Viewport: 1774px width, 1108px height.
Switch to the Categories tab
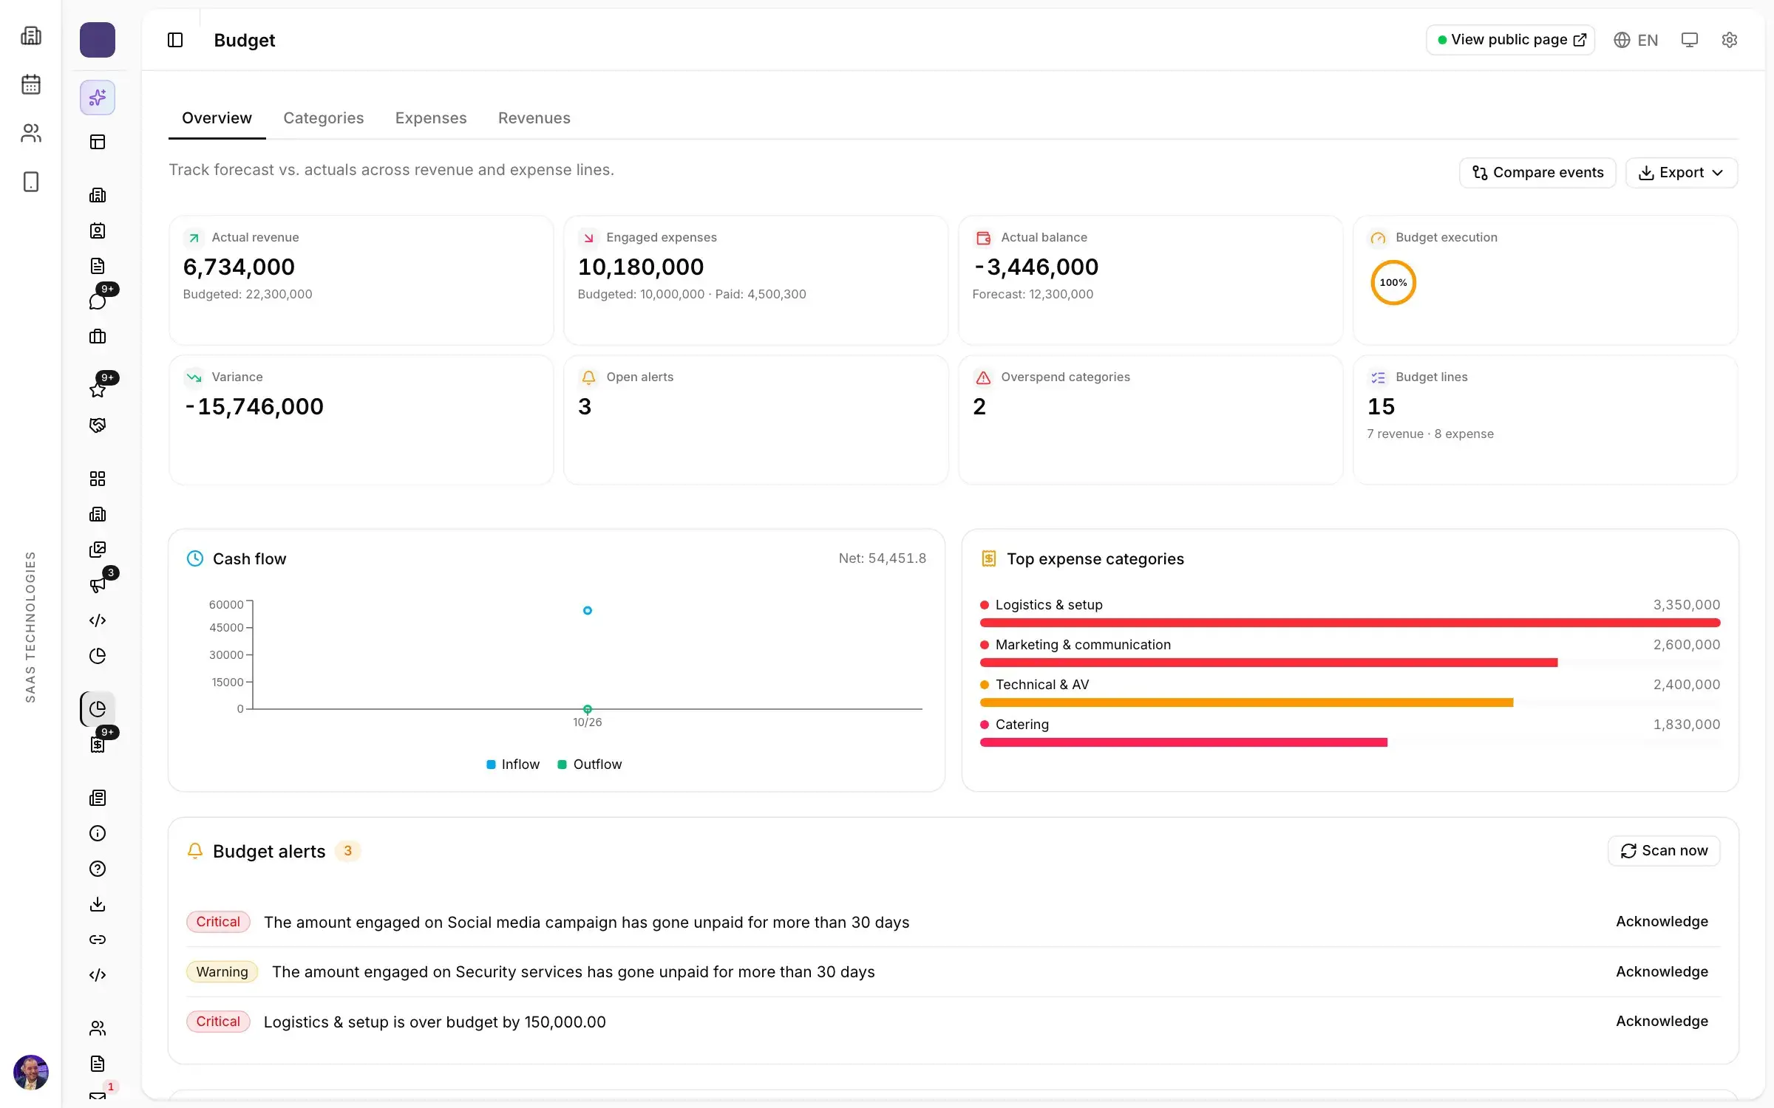[x=324, y=118]
